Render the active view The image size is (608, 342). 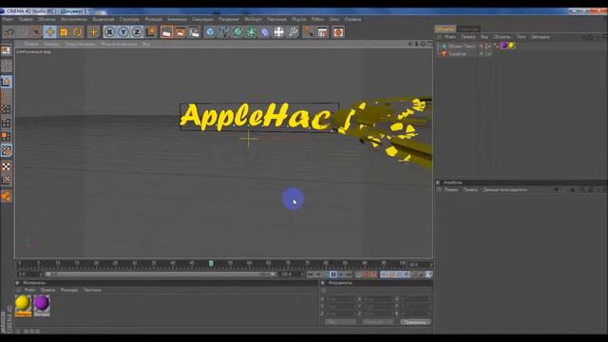167,32
